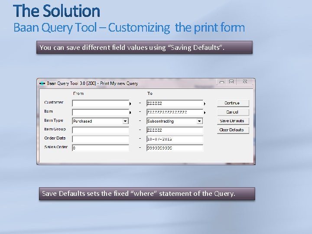Click the Clear Defaults button

coord(233,130)
